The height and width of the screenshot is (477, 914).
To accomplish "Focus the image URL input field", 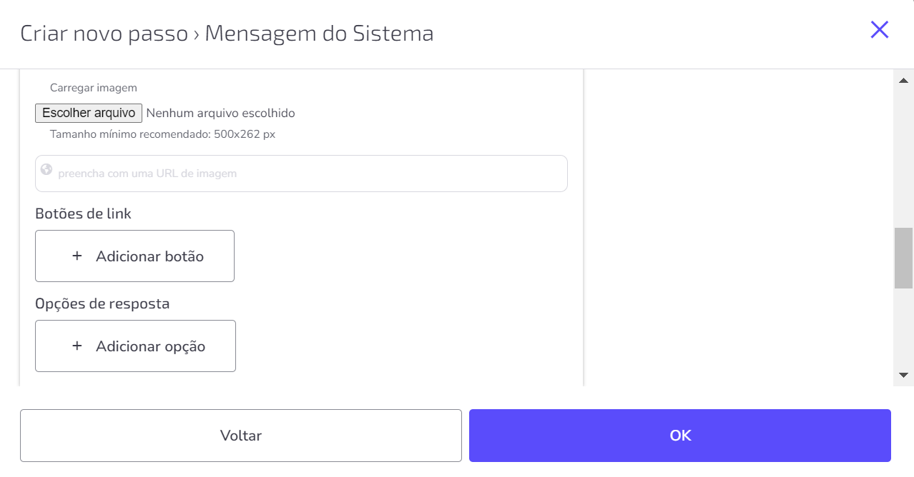I will click(x=301, y=174).
